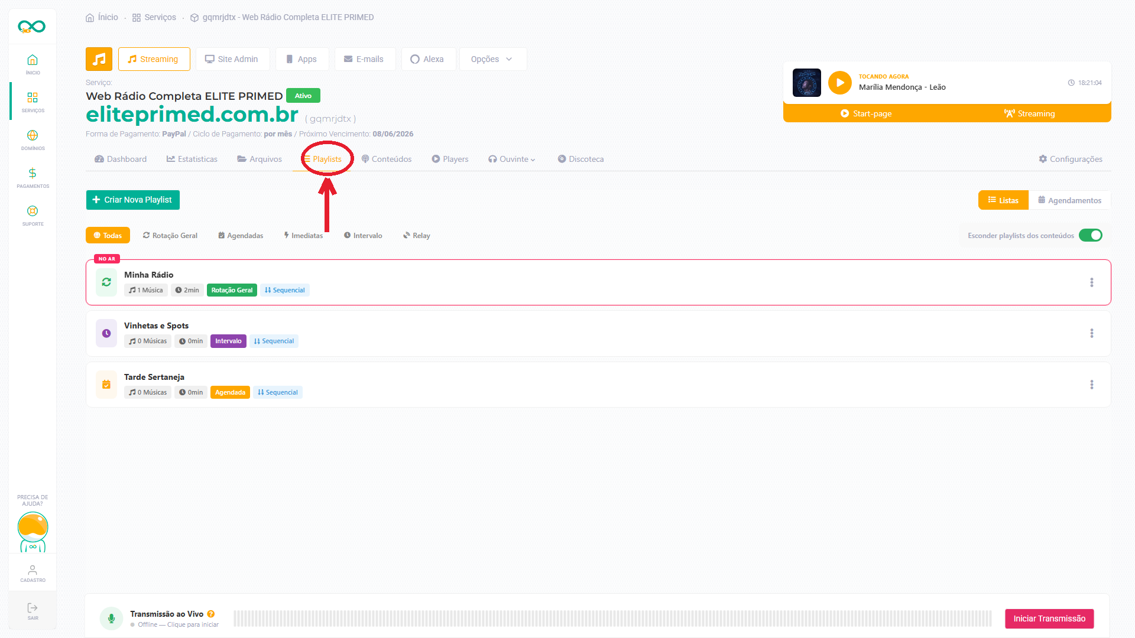1135x638 pixels.
Task: Open the Discoteca tab
Action: coord(581,159)
